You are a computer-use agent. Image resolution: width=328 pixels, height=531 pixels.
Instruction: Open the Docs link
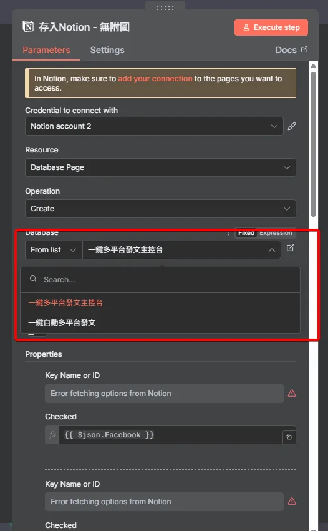291,50
